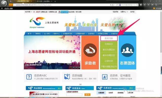Image resolution: width=162 pixels, height=98 pixels.
Task: Click the group people icon in blue tile
Action: (x=127, y=50)
